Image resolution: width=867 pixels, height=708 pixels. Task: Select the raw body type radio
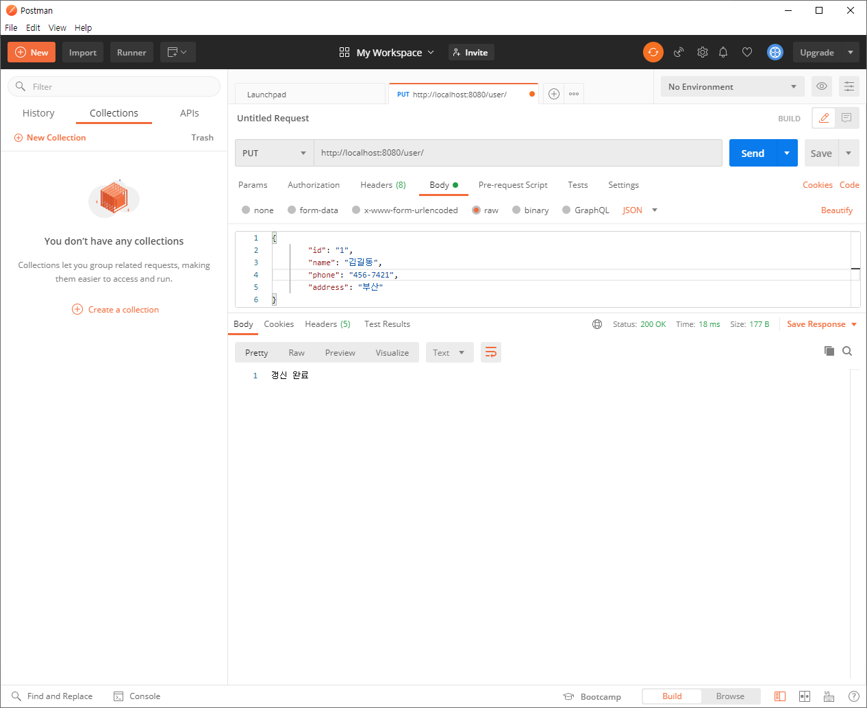point(476,210)
